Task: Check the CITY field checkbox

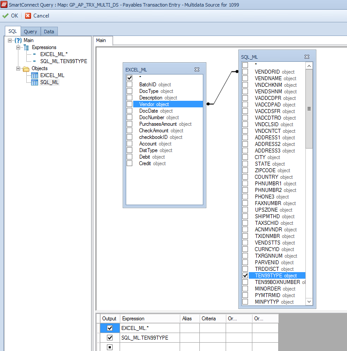Action: point(245,157)
